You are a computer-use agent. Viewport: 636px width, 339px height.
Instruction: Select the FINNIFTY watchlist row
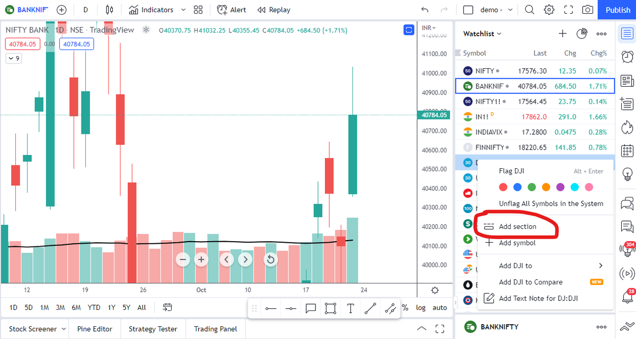click(535, 148)
